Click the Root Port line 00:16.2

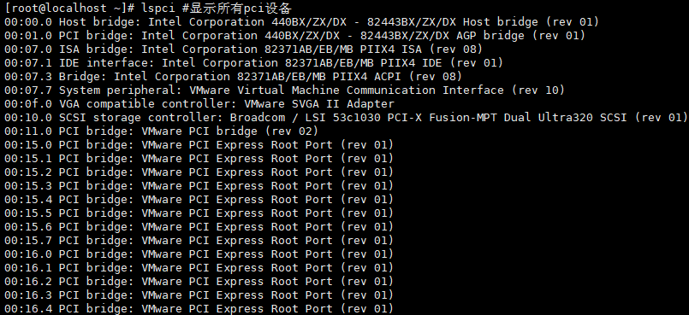click(x=199, y=281)
